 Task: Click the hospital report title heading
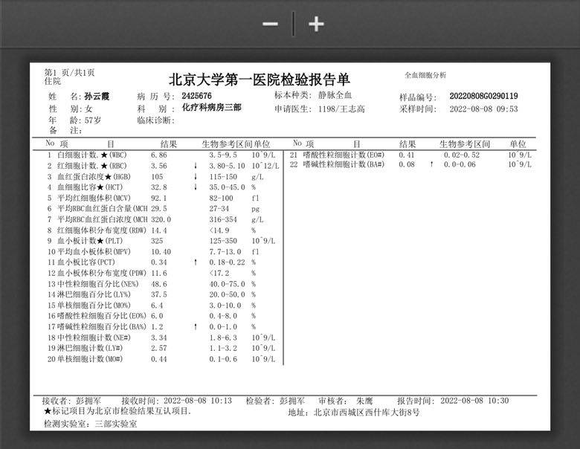pyautogui.click(x=259, y=80)
